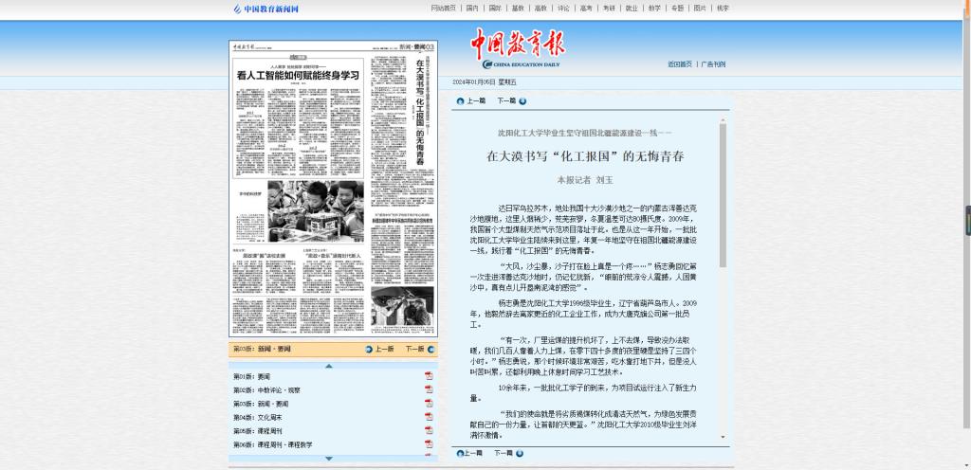The height and width of the screenshot is (470, 971).
Task: Click the 中国教育报 masthead logo
Action: (519, 48)
